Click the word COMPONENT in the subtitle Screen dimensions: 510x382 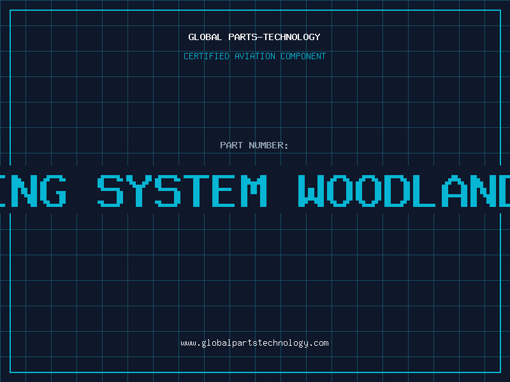303,56
